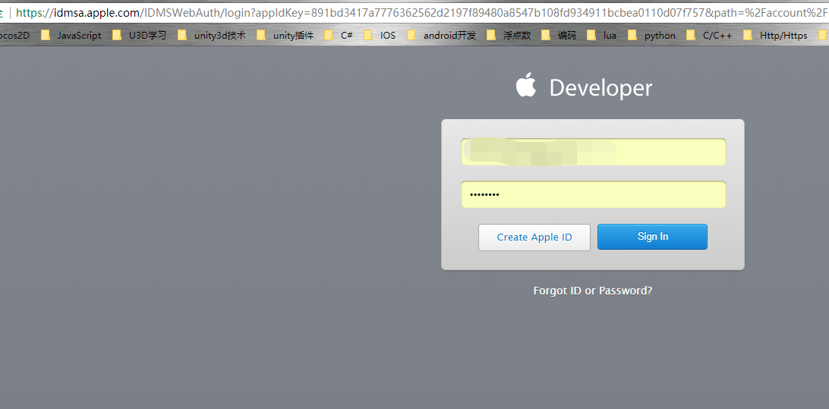
Task: Click the Create Apple ID button
Action: (534, 238)
